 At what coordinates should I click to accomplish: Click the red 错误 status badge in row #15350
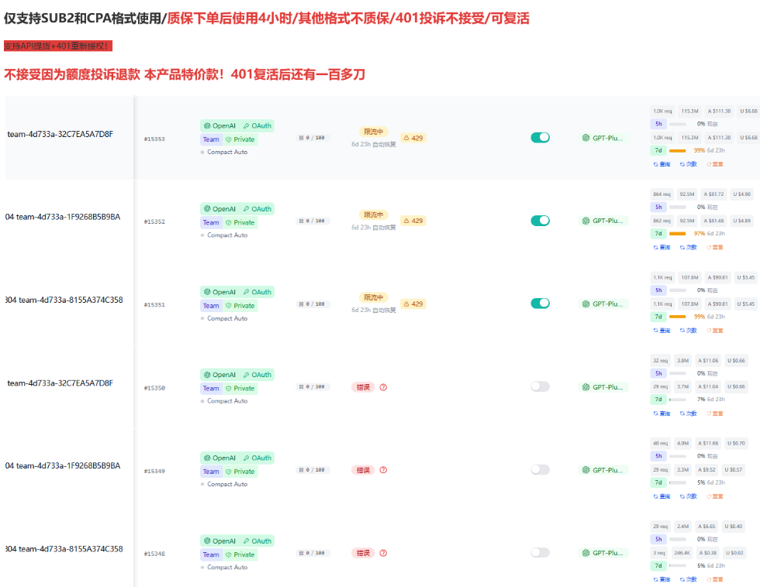tap(363, 387)
